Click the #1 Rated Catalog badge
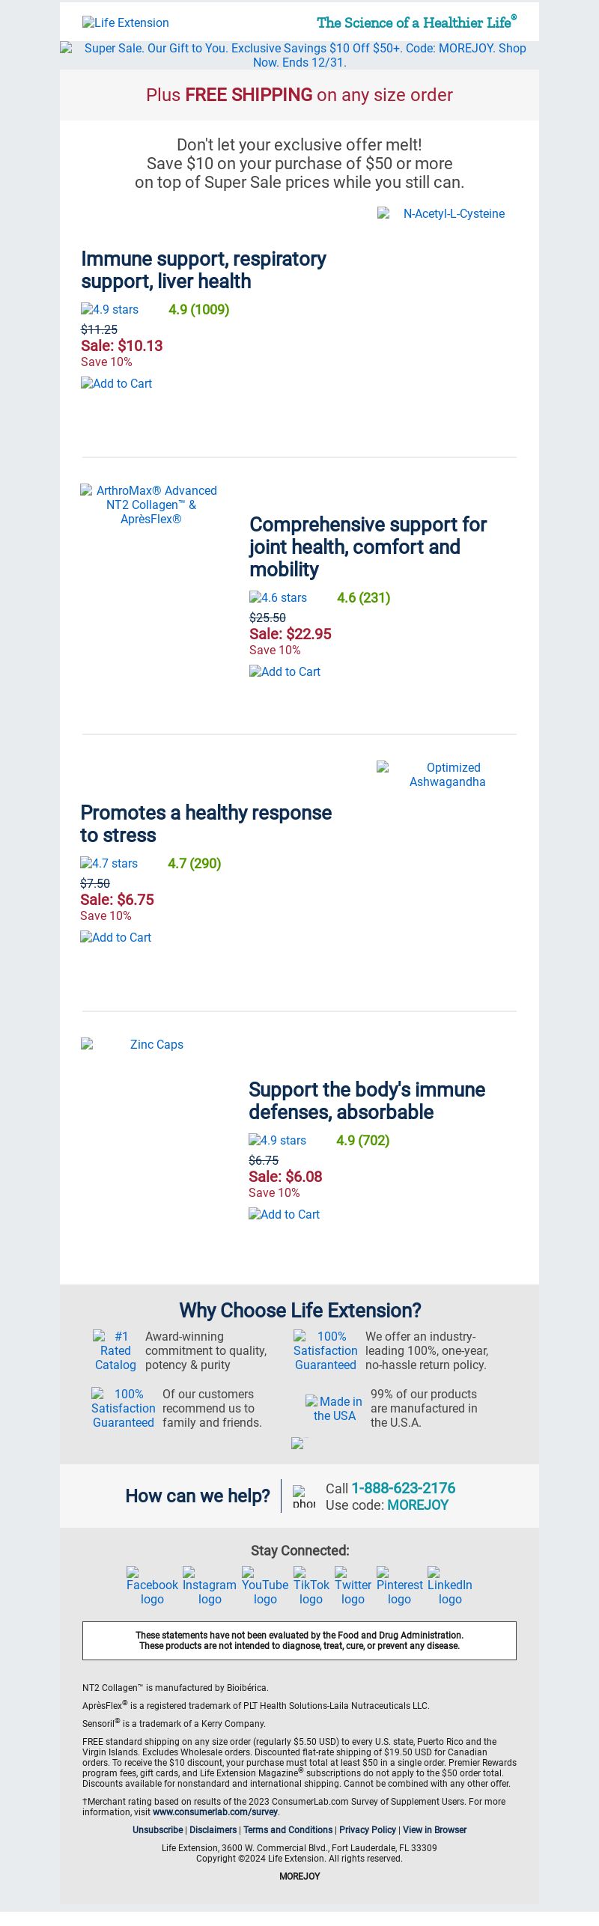 pyautogui.click(x=115, y=1350)
